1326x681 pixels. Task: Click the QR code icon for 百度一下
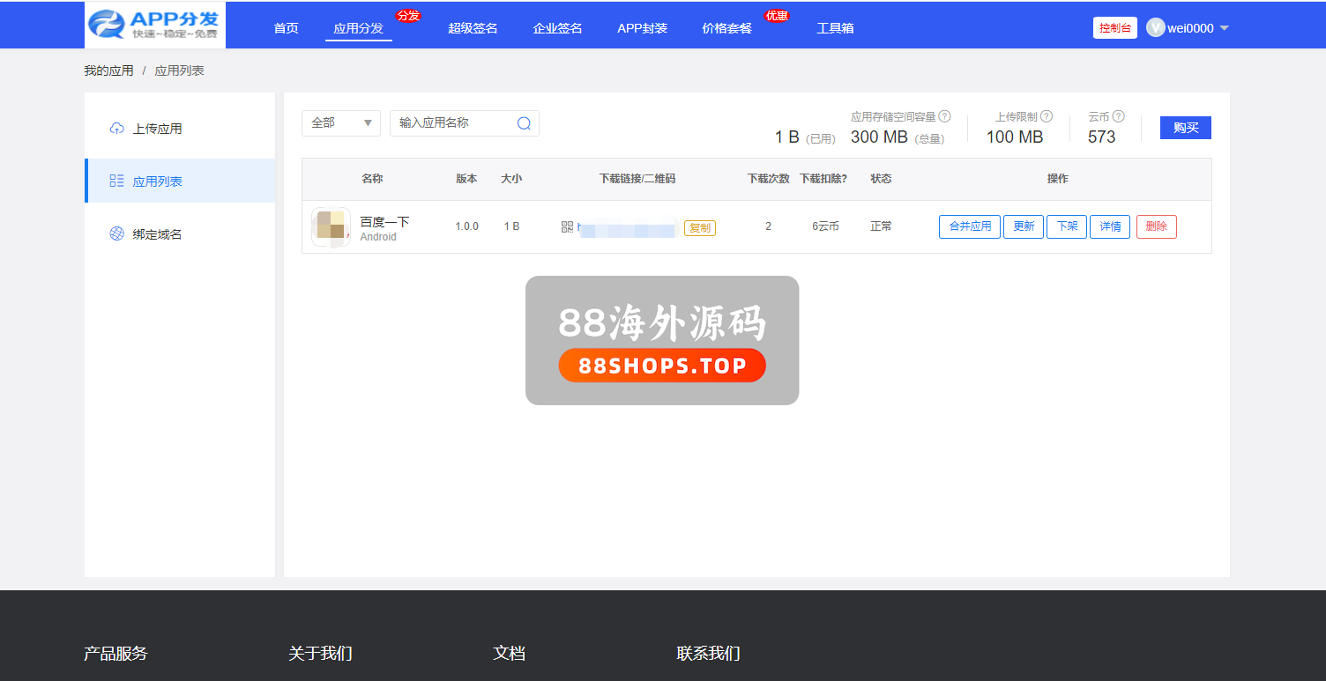[x=567, y=227]
